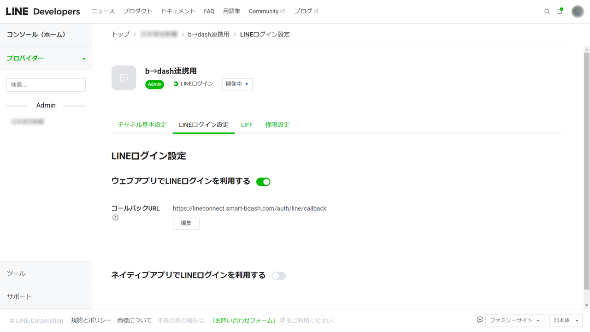Open the FAQ menu item

[x=209, y=11]
